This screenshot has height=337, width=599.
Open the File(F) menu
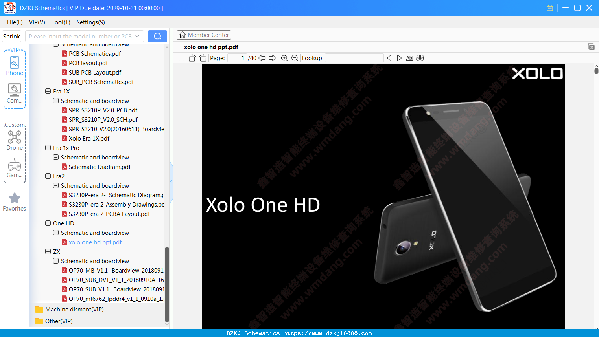(15, 22)
